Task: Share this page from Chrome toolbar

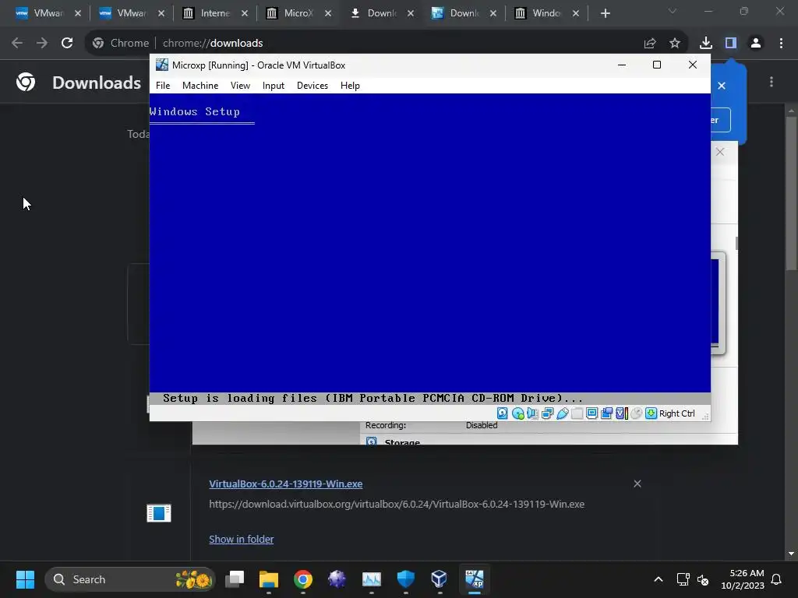Action: click(650, 44)
